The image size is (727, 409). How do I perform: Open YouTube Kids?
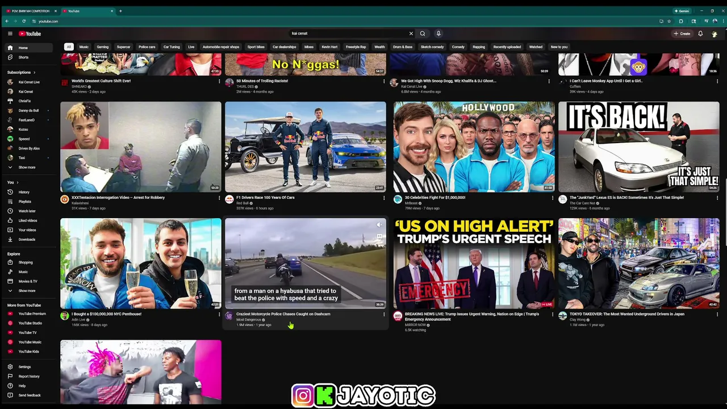point(28,352)
